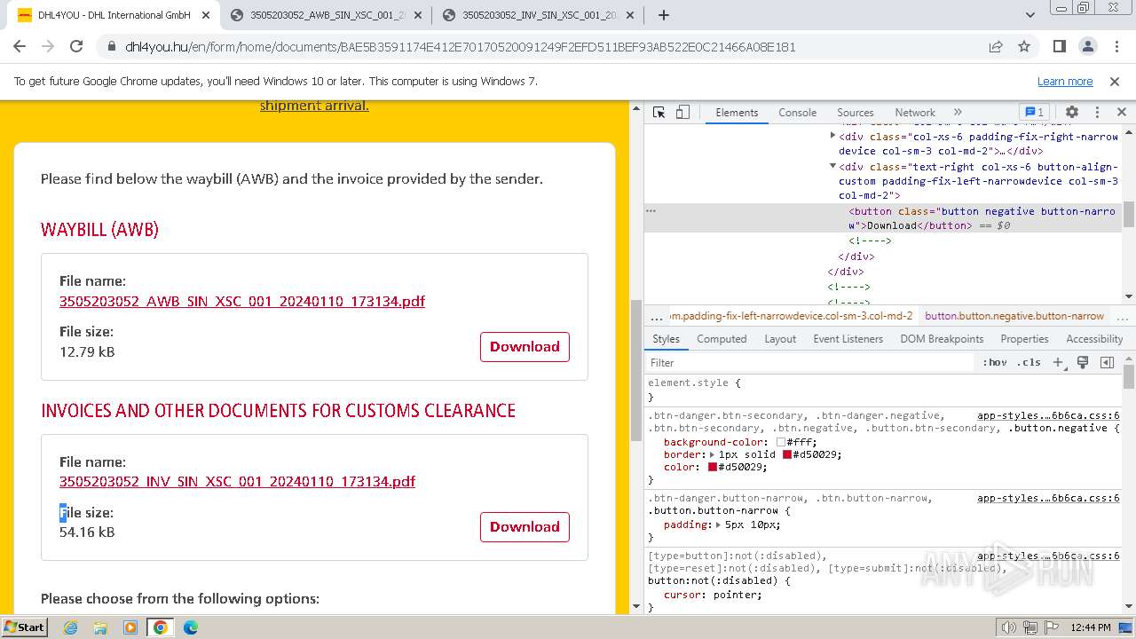The image size is (1136, 639).
Task: Open the Properties tab in the styles pane
Action: click(1024, 339)
